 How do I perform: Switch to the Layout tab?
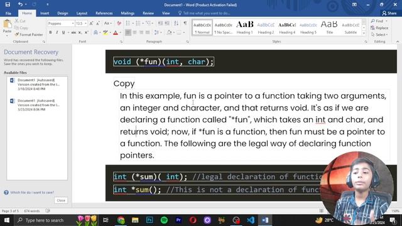[x=82, y=13]
